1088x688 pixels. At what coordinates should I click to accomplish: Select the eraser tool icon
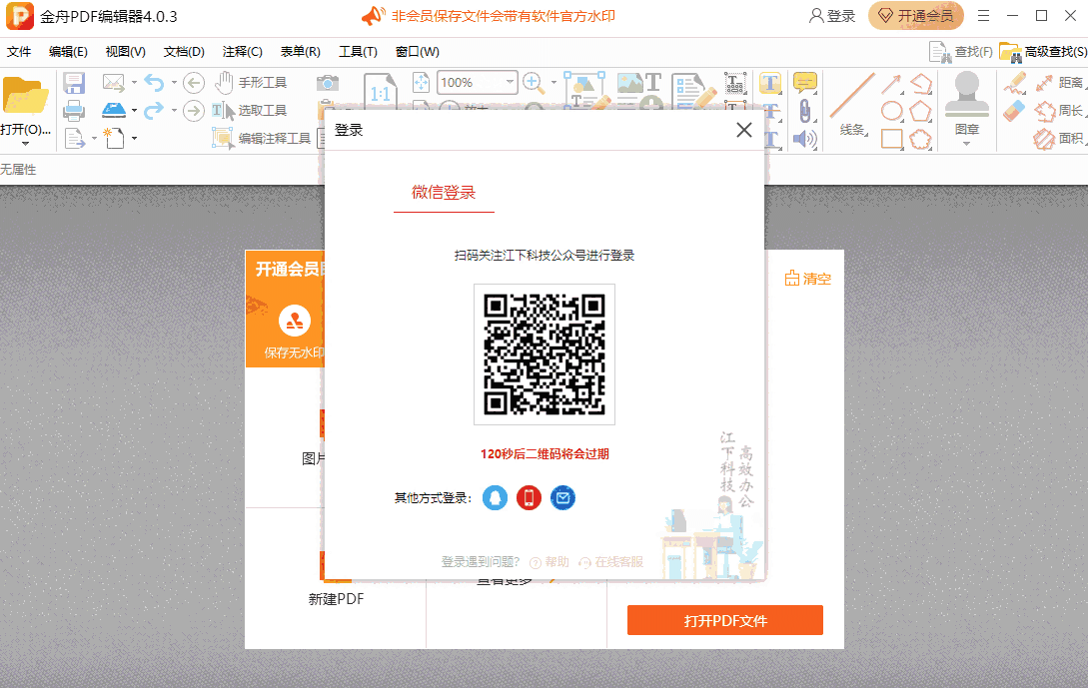(1014, 110)
